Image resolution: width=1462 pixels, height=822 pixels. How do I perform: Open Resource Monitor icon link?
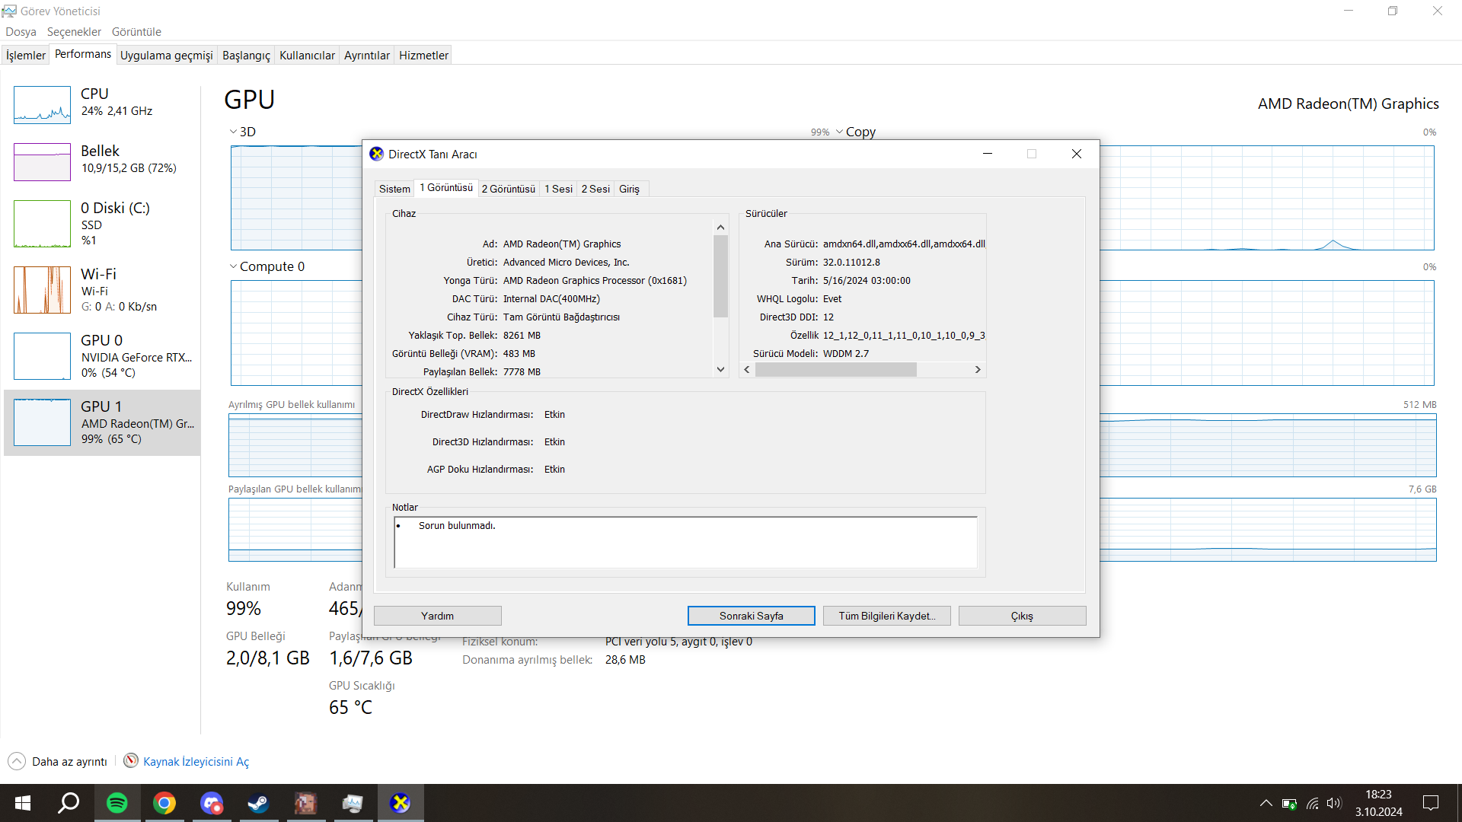click(x=131, y=761)
